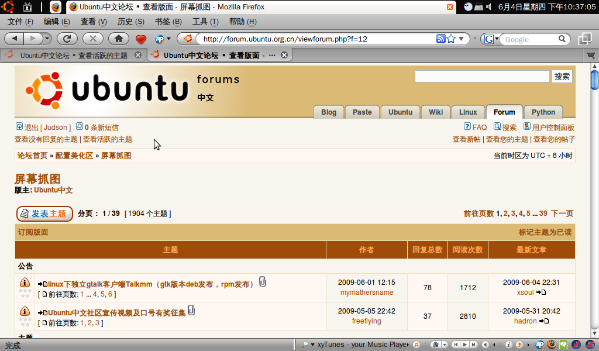Click the red heart toolbar icon
The image size is (599, 351).
pyautogui.click(x=141, y=39)
